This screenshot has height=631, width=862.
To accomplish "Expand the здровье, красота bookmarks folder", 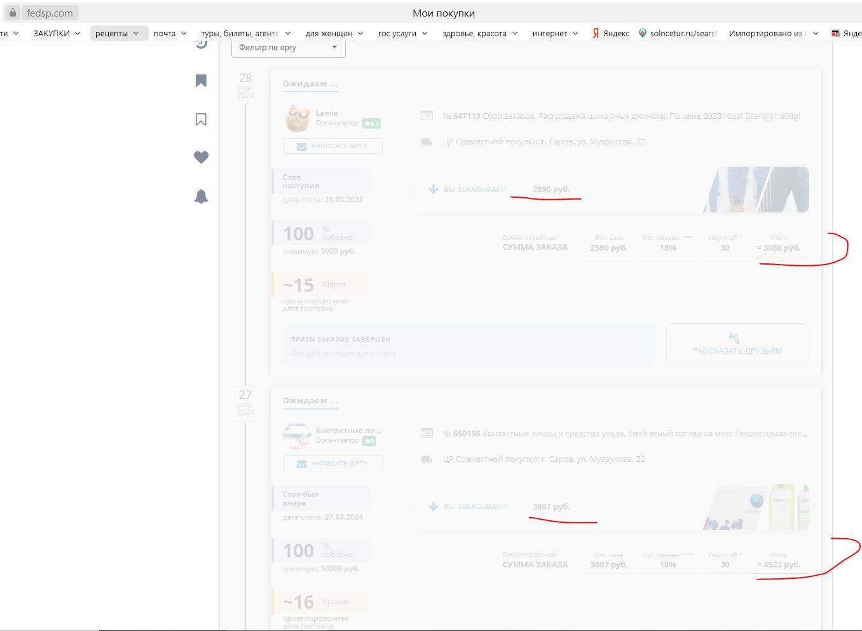I will 480,33.
